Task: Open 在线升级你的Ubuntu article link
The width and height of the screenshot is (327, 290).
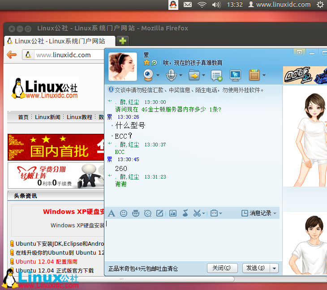Action: (x=60, y=253)
